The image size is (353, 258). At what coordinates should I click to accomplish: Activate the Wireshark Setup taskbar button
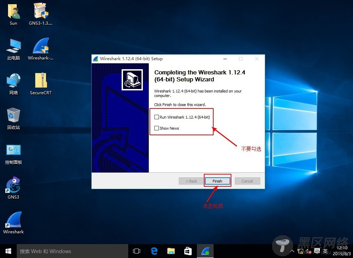point(205,251)
